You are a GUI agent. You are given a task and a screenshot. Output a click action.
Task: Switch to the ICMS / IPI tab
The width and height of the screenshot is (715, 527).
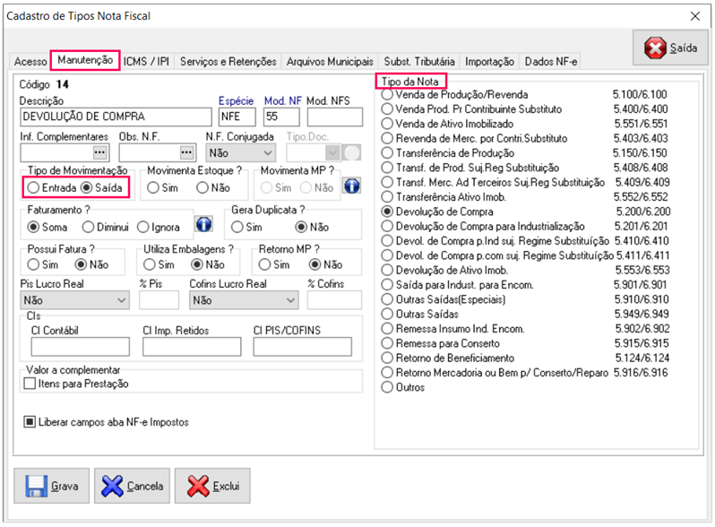pos(146,62)
